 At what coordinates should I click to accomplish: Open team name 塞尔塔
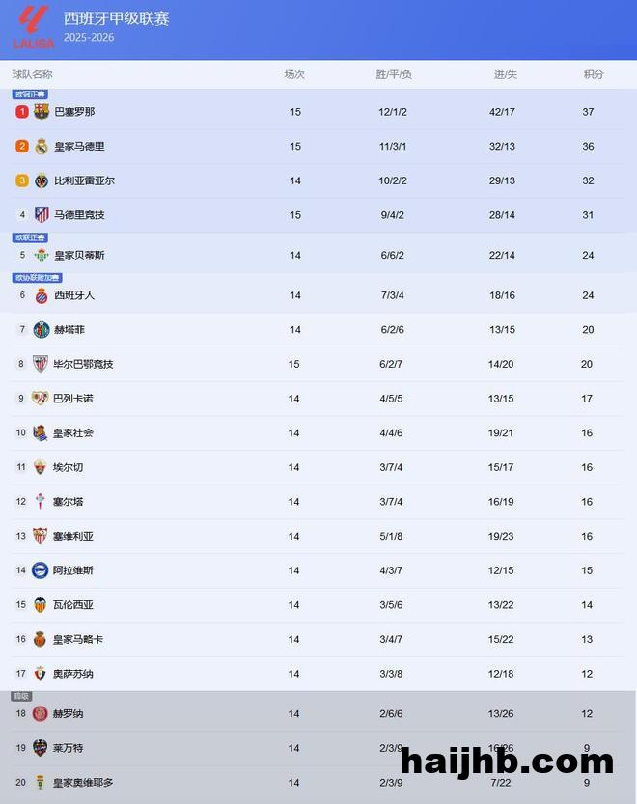pos(68,502)
